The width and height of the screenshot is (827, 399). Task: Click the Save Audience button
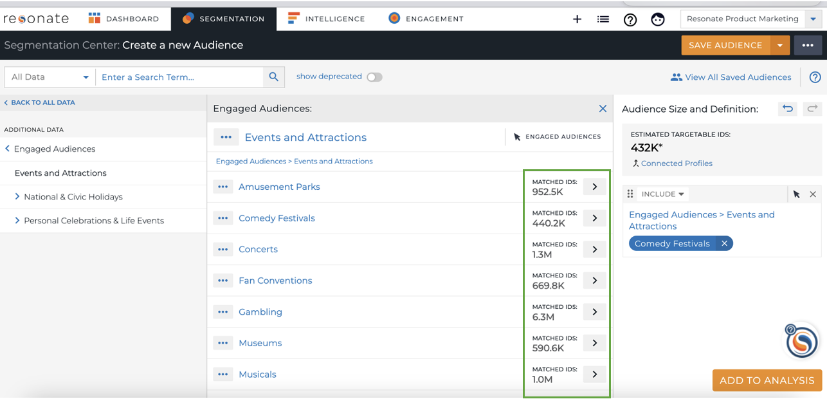[x=725, y=45]
